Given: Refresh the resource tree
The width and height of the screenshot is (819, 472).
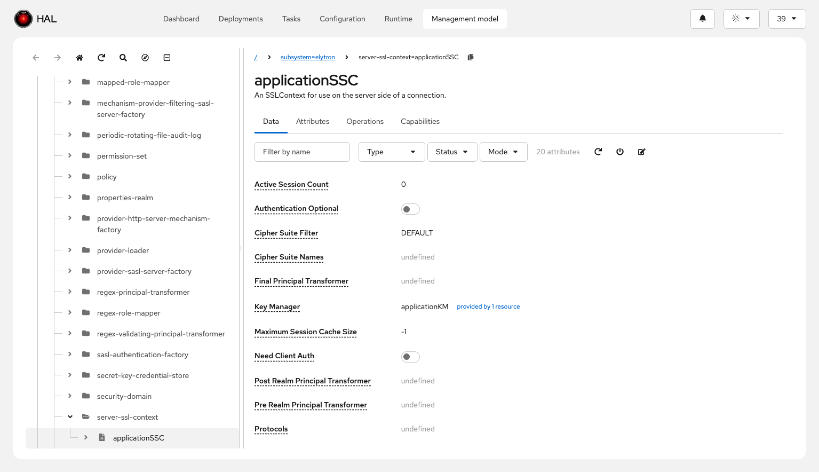Looking at the screenshot, I should [x=101, y=58].
